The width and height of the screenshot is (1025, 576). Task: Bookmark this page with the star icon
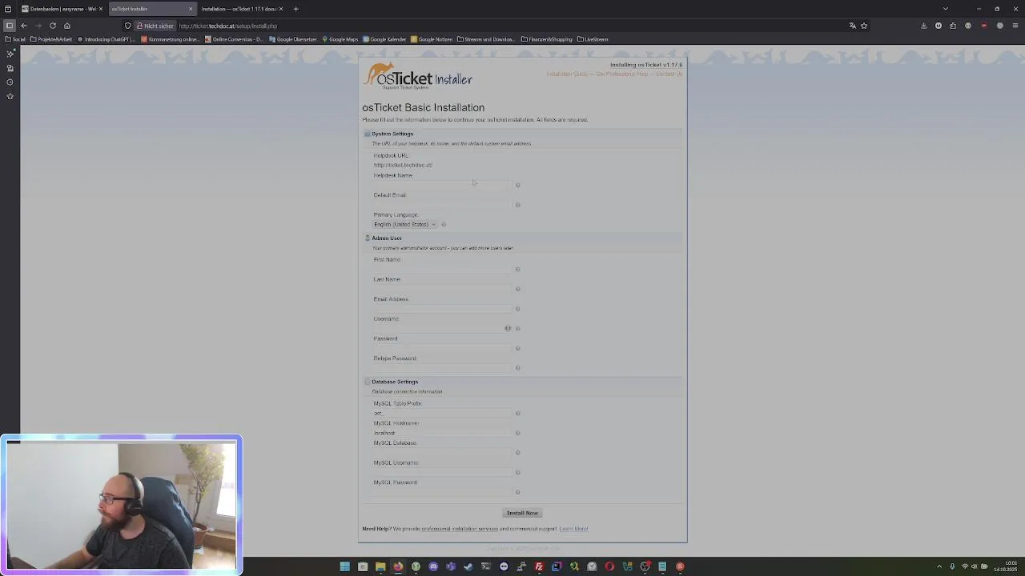[x=864, y=26]
